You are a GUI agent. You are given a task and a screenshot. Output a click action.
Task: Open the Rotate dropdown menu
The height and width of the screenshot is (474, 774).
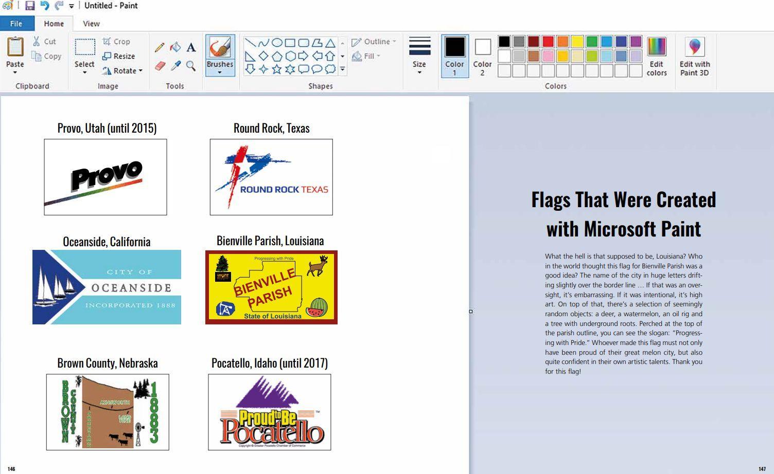[140, 71]
